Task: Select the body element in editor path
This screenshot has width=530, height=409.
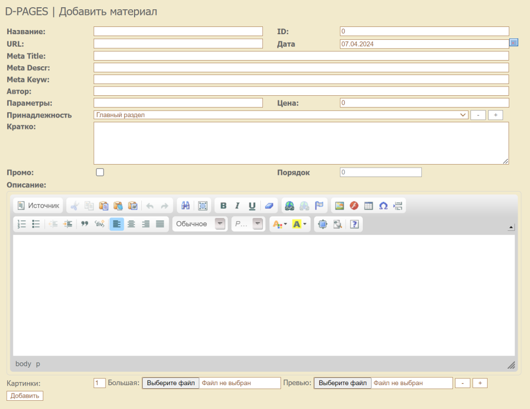Action: (x=23, y=364)
